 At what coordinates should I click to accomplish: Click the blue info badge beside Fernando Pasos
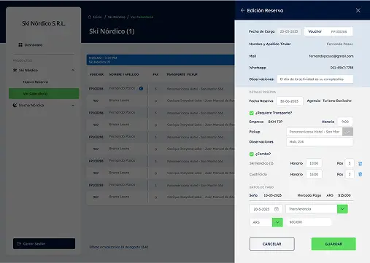point(141,88)
